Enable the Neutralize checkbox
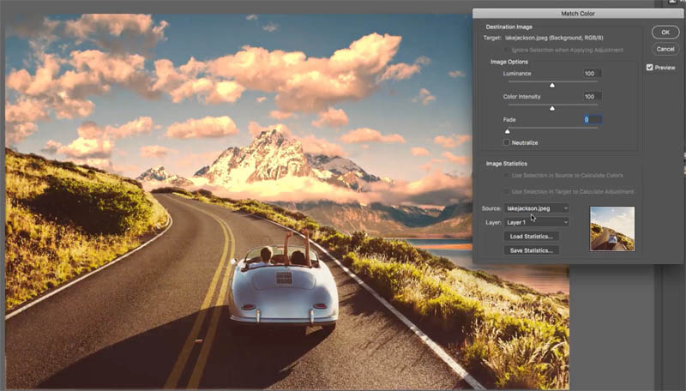The image size is (686, 391). pos(507,142)
